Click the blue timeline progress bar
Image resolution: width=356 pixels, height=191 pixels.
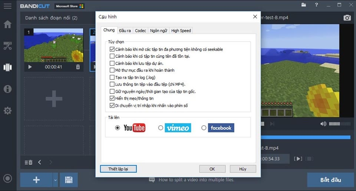pos(306,137)
